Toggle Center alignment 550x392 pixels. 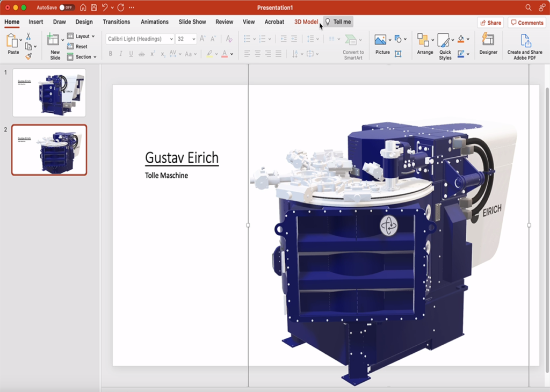[x=257, y=54]
